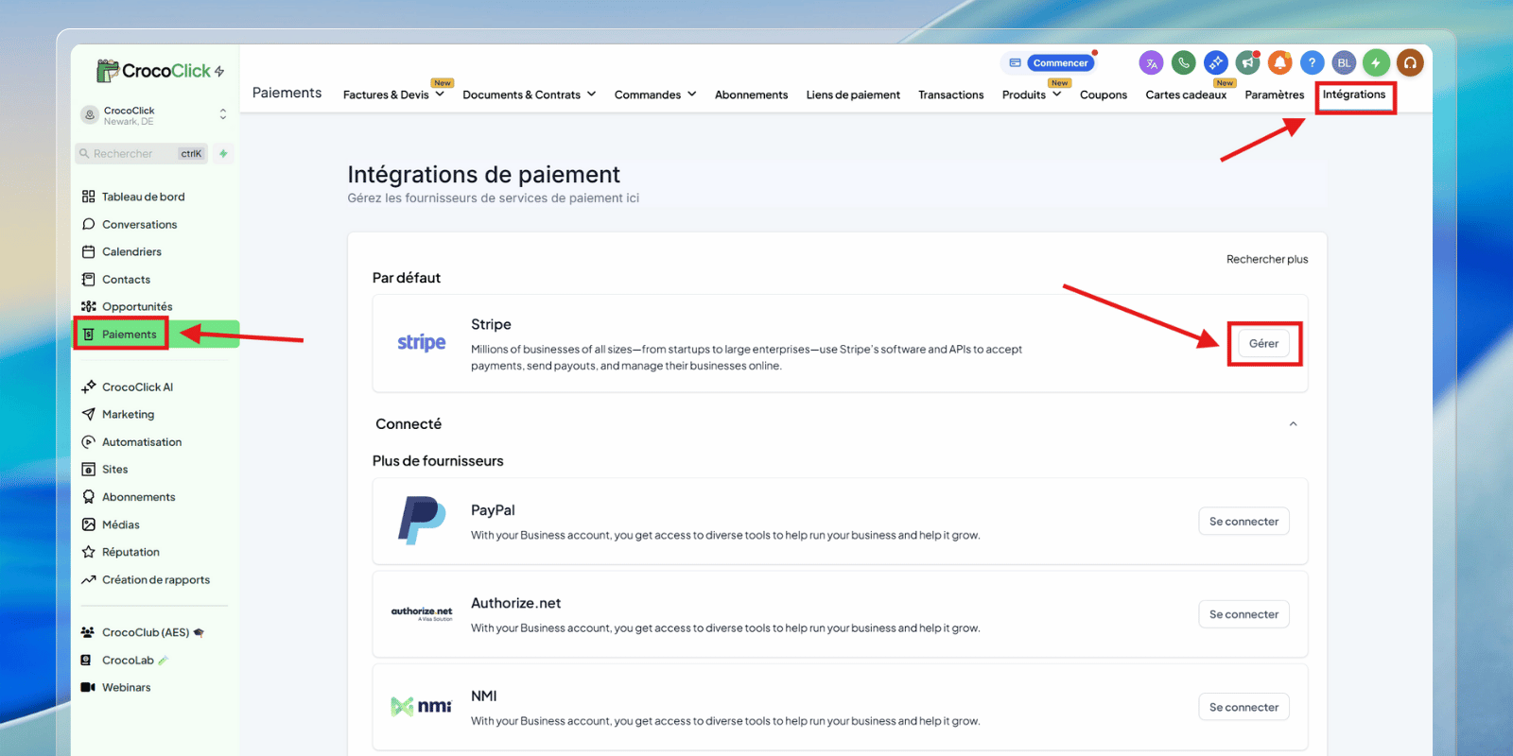The image size is (1513, 756).
Task: Open the Paramètres tab
Action: pyautogui.click(x=1274, y=94)
